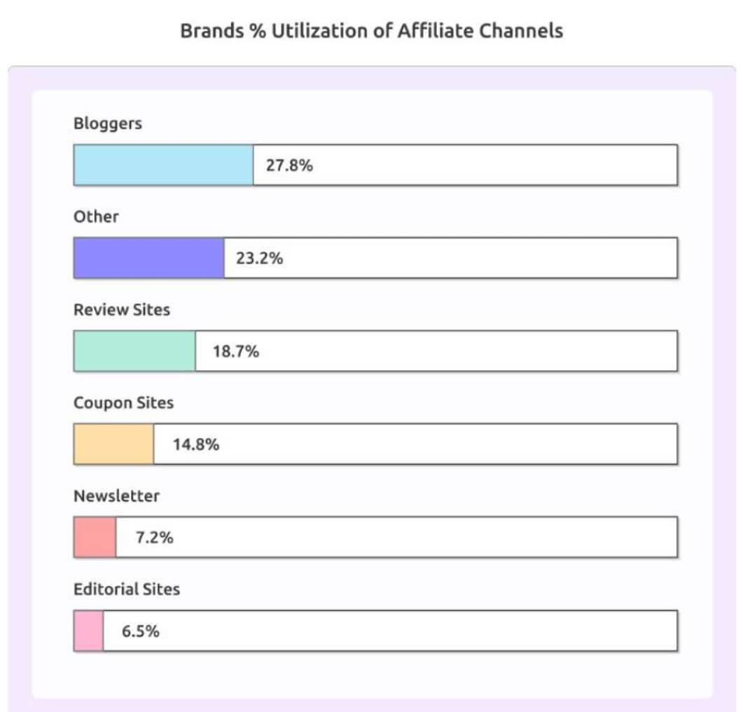
Task: Click the 14.8% value label
Action: coord(196,444)
